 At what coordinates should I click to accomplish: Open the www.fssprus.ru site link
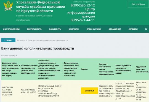coord(23,20)
